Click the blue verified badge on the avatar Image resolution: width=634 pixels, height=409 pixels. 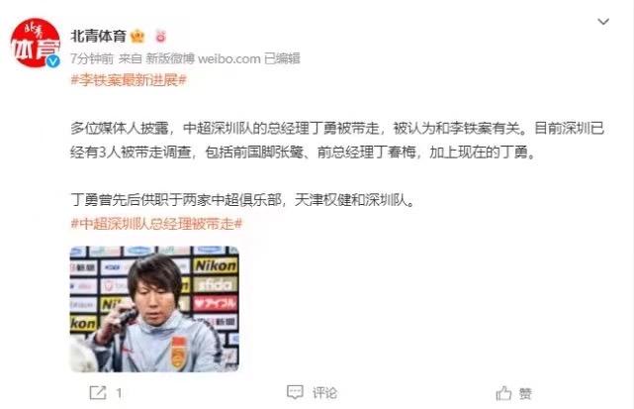(x=53, y=61)
